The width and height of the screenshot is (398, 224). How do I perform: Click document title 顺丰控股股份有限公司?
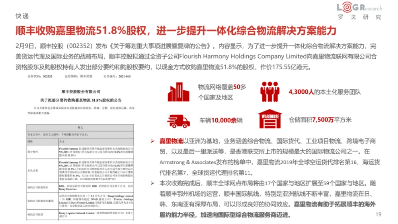[81, 92]
